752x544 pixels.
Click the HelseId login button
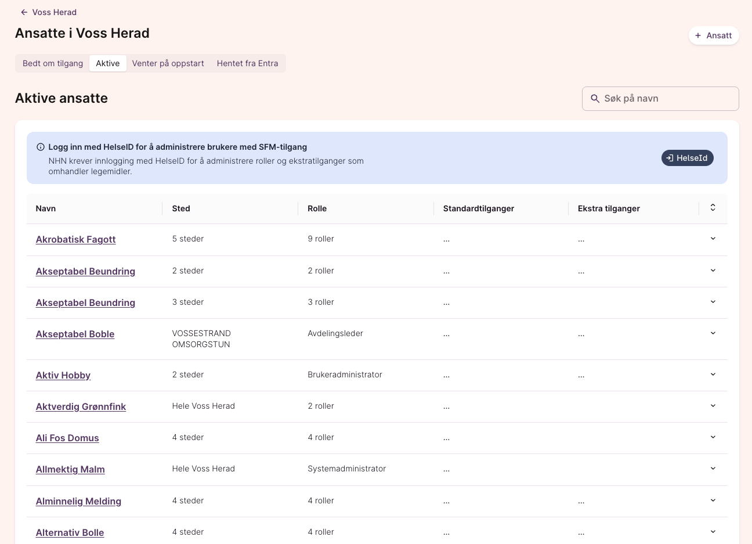click(x=687, y=158)
